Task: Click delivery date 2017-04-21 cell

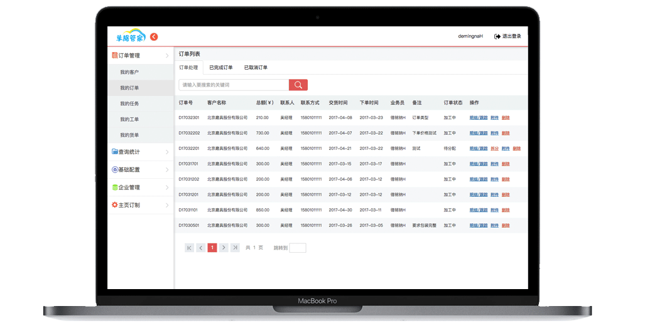Action: (340, 149)
